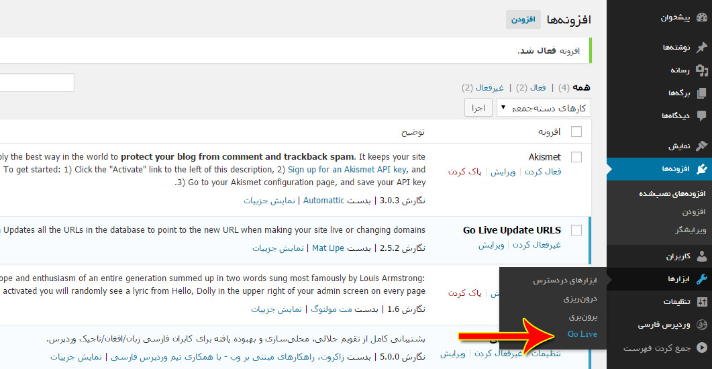712x369 pixels.
Task: Click the wrench icon beside ابزارها
Action: [701, 278]
